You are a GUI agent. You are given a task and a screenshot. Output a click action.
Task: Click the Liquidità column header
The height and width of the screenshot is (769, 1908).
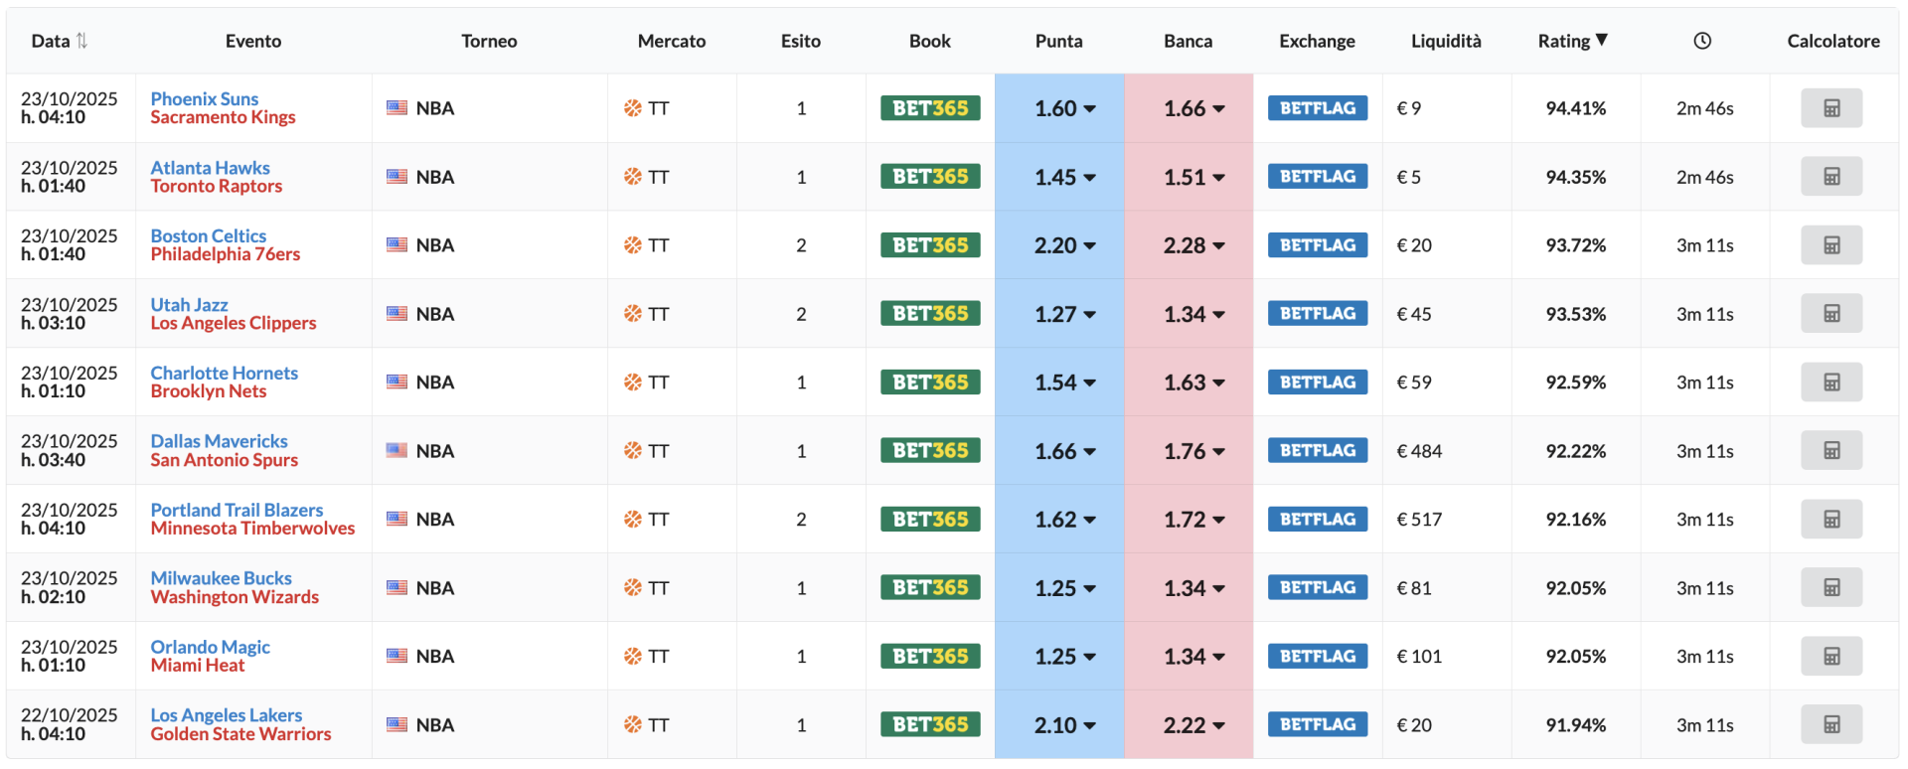pos(1445,41)
